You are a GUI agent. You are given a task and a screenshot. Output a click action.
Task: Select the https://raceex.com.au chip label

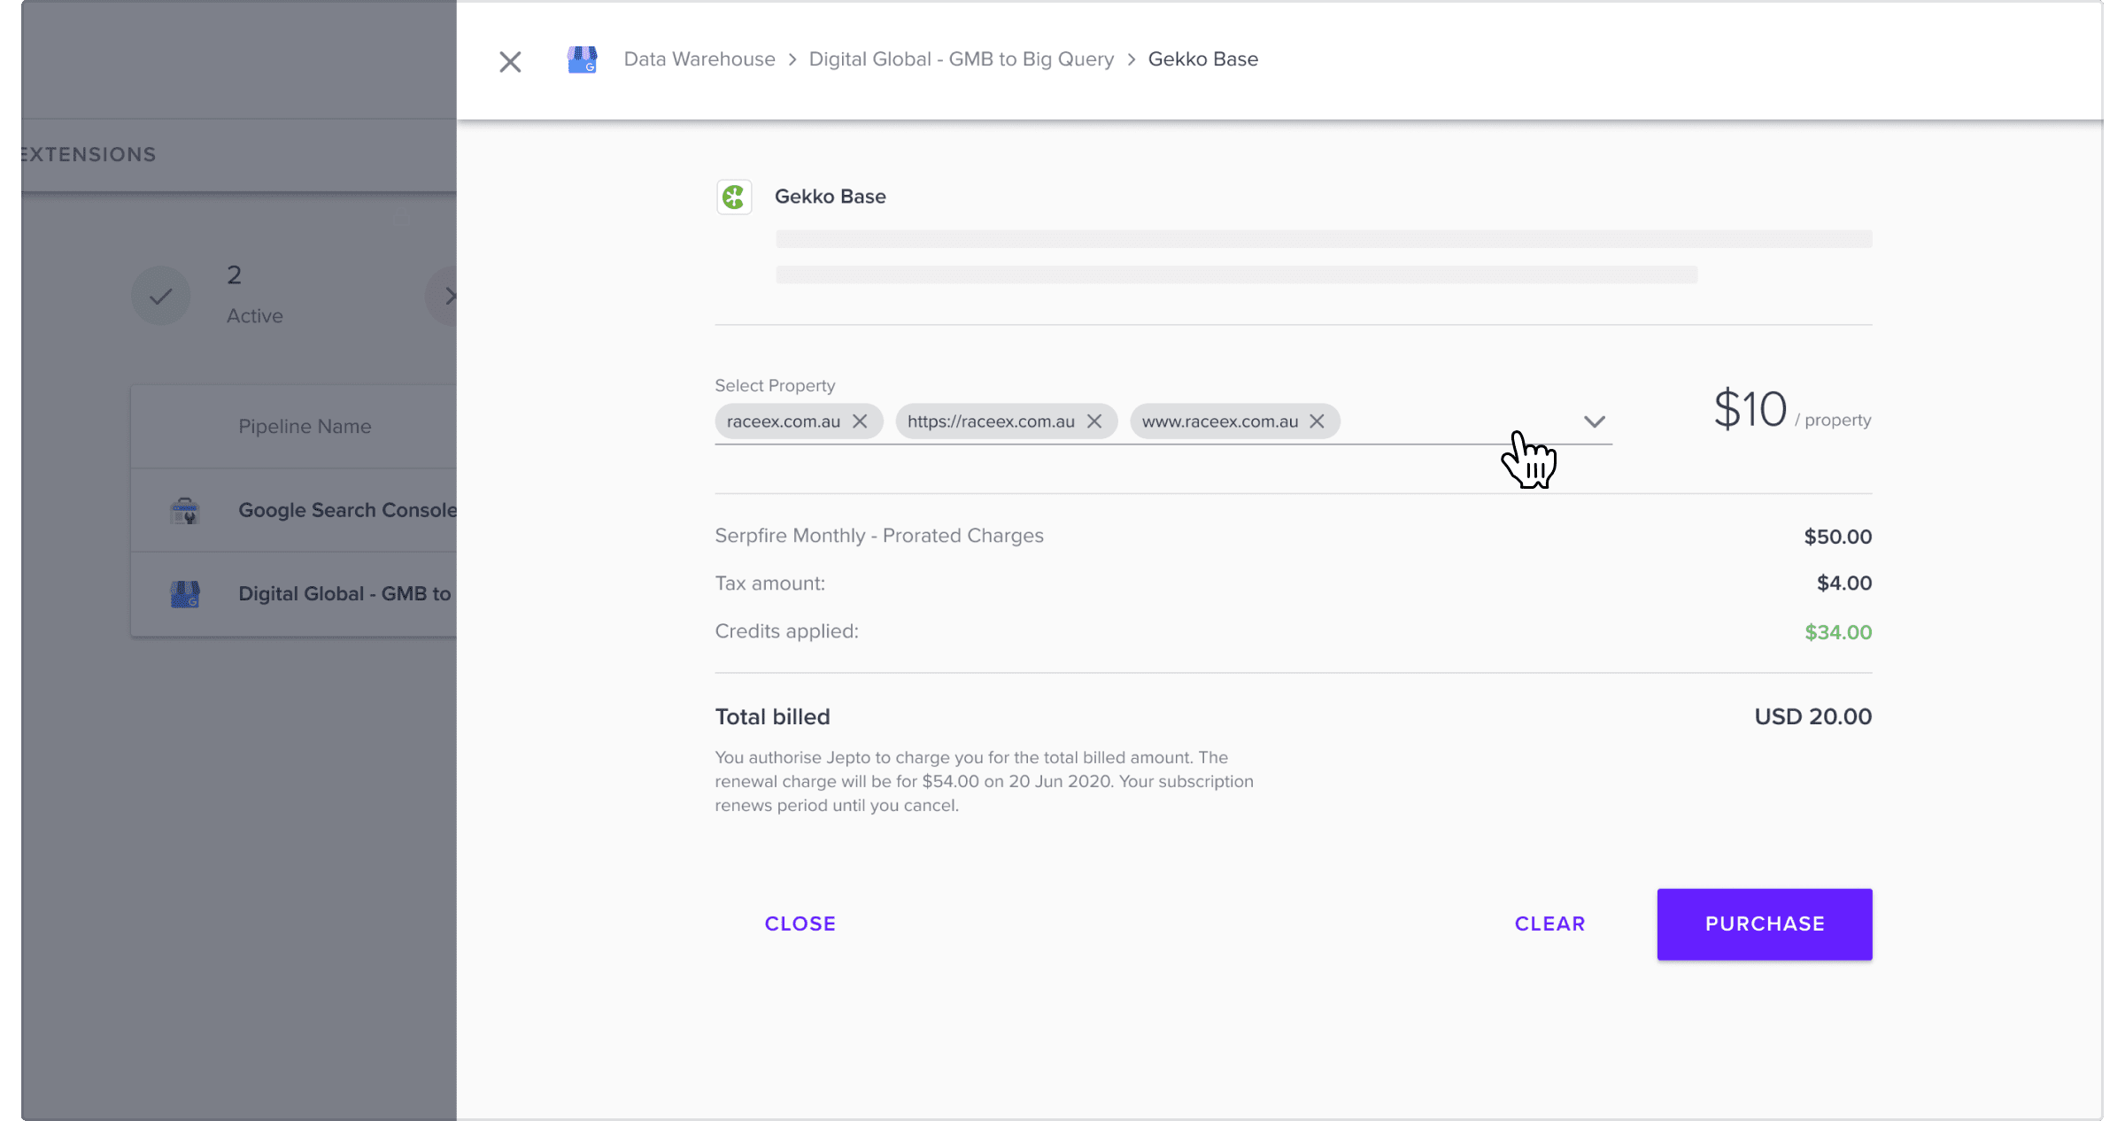click(991, 421)
